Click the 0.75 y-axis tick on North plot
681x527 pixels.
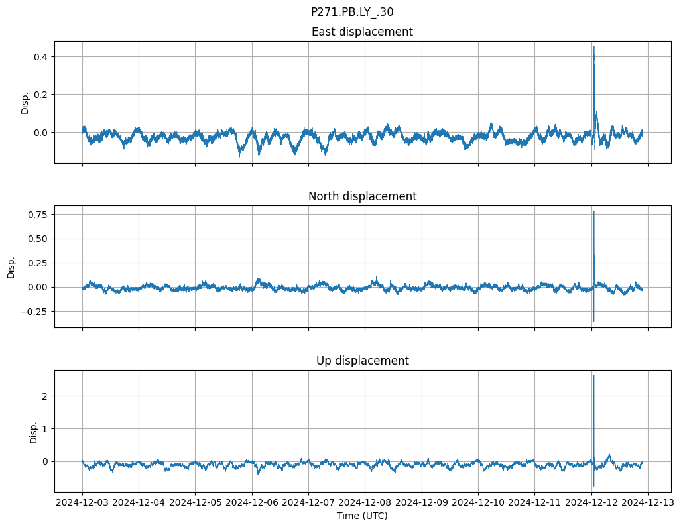coord(38,214)
